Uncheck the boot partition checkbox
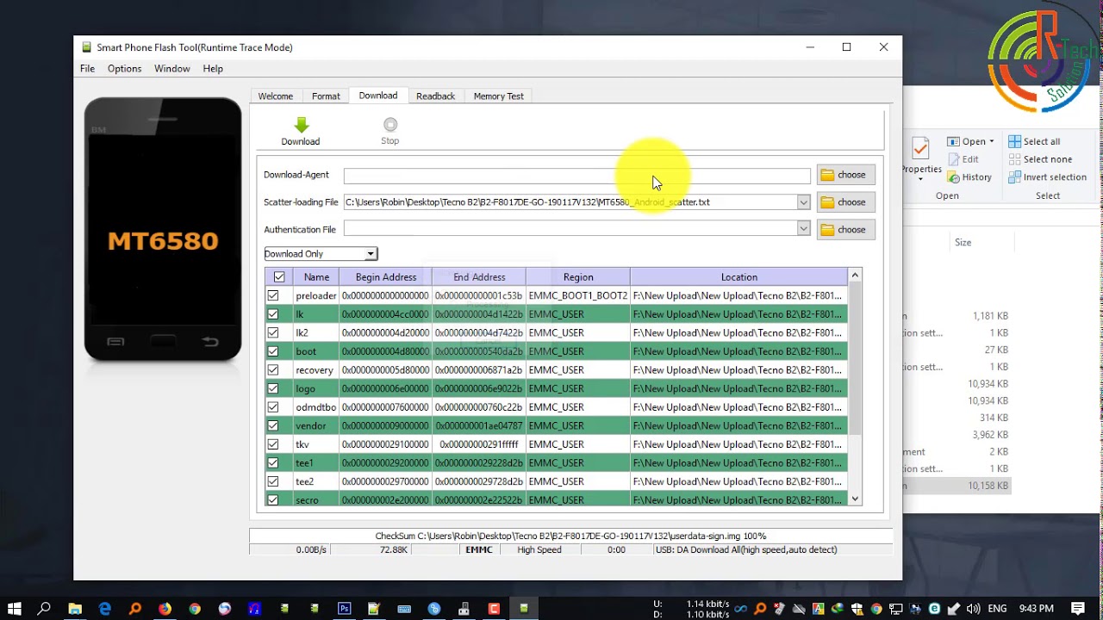The height and width of the screenshot is (620, 1103). point(273,351)
